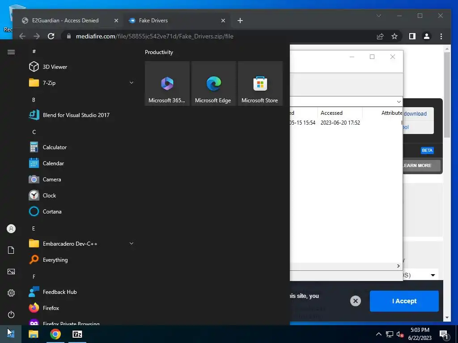Launch Cortana

point(81,211)
